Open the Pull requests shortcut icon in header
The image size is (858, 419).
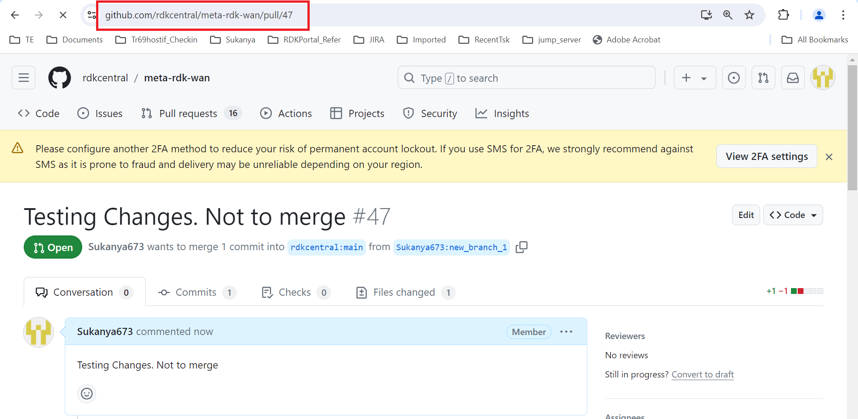(x=763, y=78)
